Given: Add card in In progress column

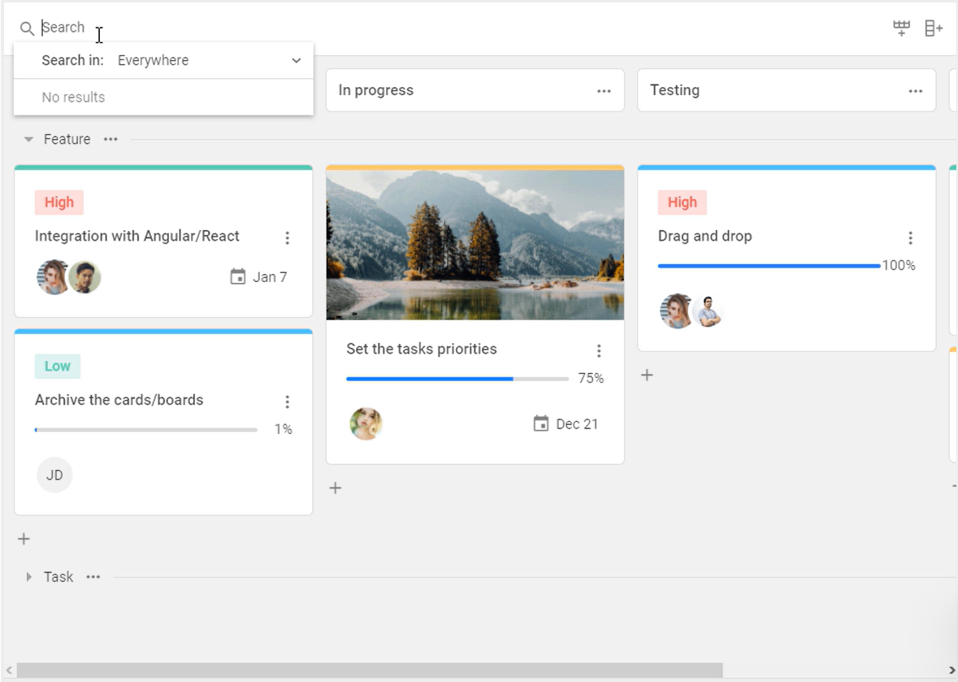Looking at the screenshot, I should [336, 488].
